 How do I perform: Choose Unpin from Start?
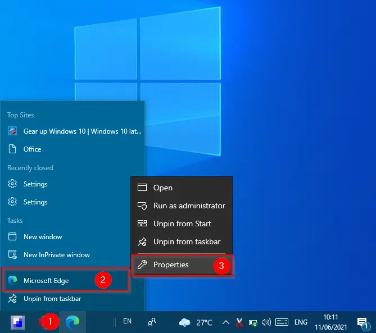182,223
